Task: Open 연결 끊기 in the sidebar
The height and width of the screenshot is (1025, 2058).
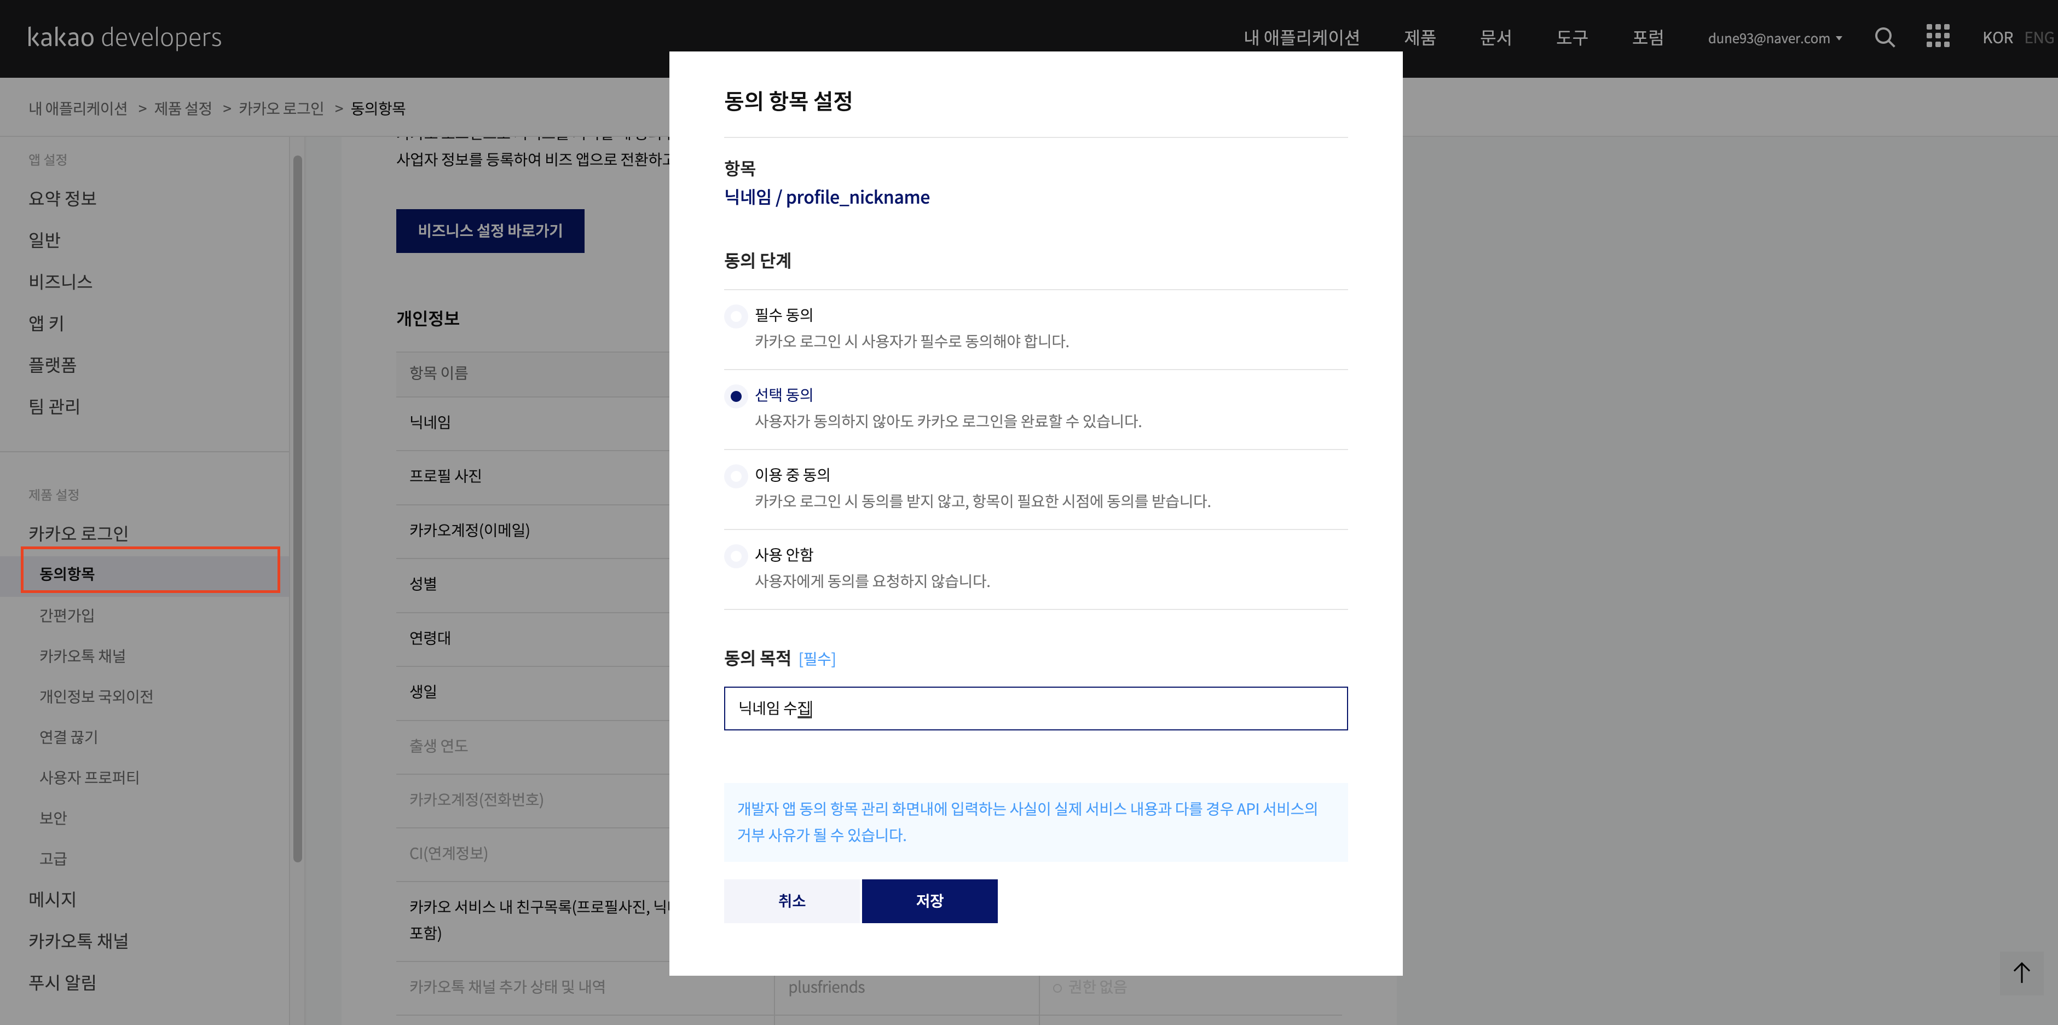Action: pyautogui.click(x=69, y=736)
